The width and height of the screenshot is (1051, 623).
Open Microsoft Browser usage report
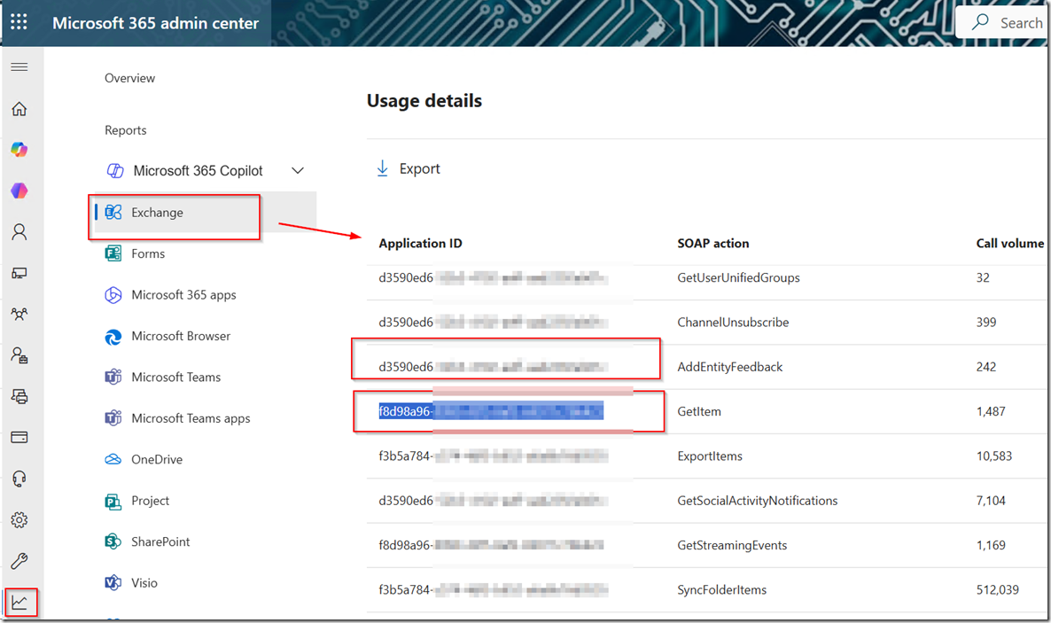[x=180, y=336]
